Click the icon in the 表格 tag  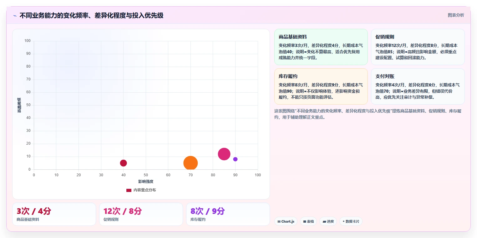pos(305,221)
